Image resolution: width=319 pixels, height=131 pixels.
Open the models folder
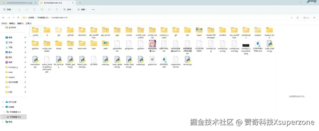[x=223, y=31]
